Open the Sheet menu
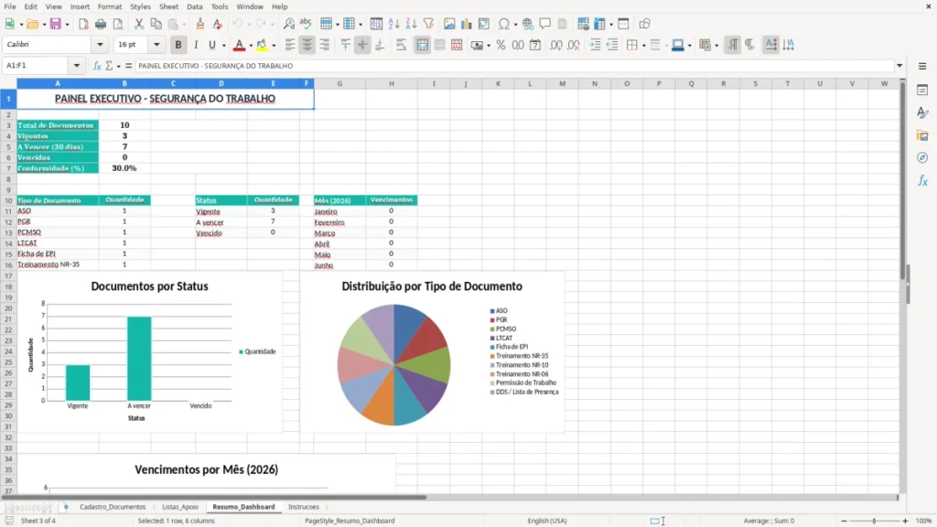The image size is (937, 527). [x=168, y=6]
